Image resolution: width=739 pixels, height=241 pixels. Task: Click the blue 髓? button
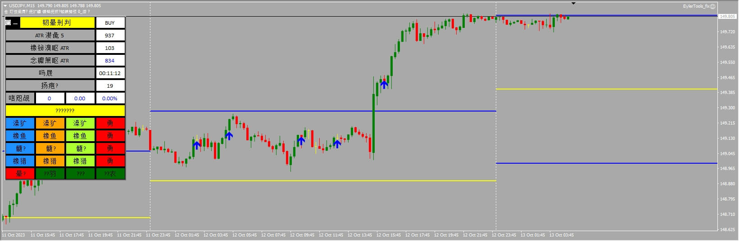click(x=20, y=148)
